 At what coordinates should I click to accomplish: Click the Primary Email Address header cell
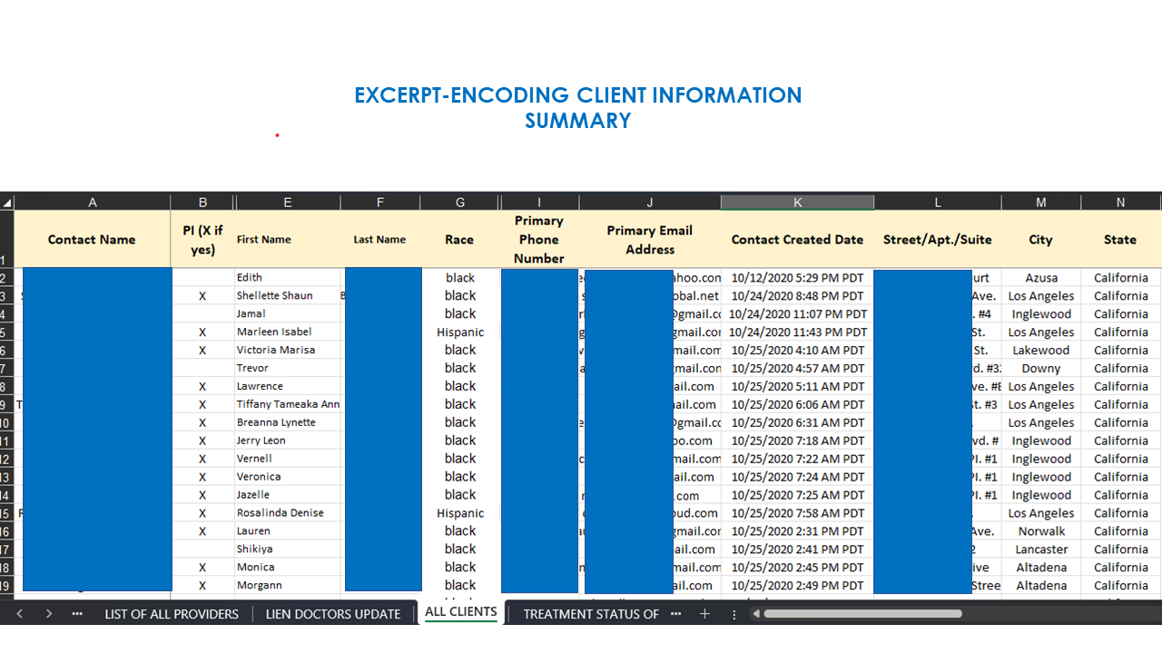[x=650, y=240]
